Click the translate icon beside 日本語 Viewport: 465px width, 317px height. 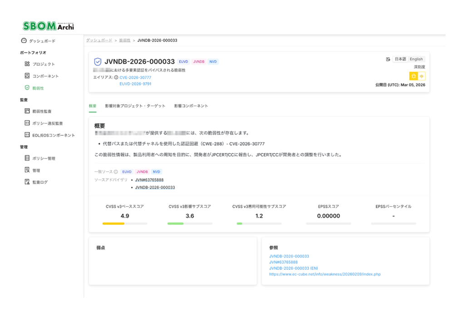click(x=388, y=59)
